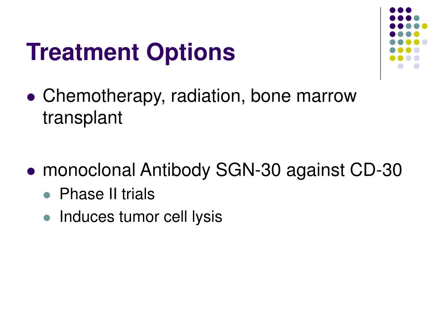The image size is (437, 327).
Task: Click the purple bullet before 'monoclonal Antibody'
Action: coord(31,172)
